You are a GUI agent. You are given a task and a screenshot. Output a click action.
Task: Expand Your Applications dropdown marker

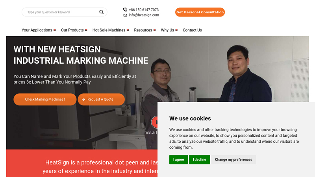[x=54, y=30]
